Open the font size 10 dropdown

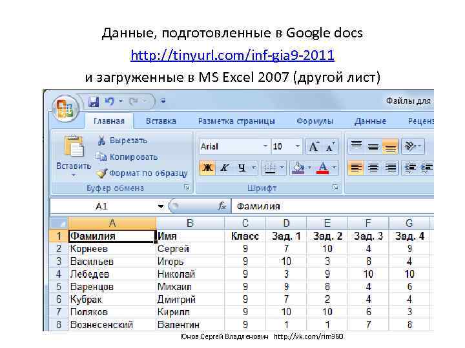pyautogui.click(x=297, y=146)
